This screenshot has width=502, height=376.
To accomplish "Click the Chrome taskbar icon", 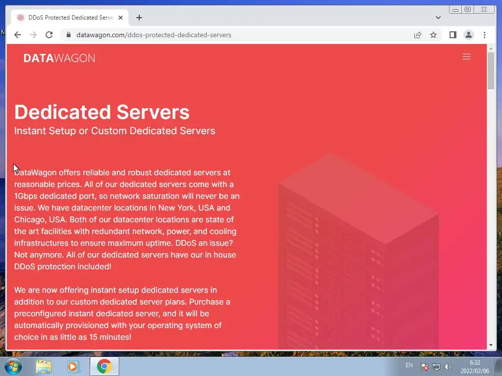I will coord(104,366).
